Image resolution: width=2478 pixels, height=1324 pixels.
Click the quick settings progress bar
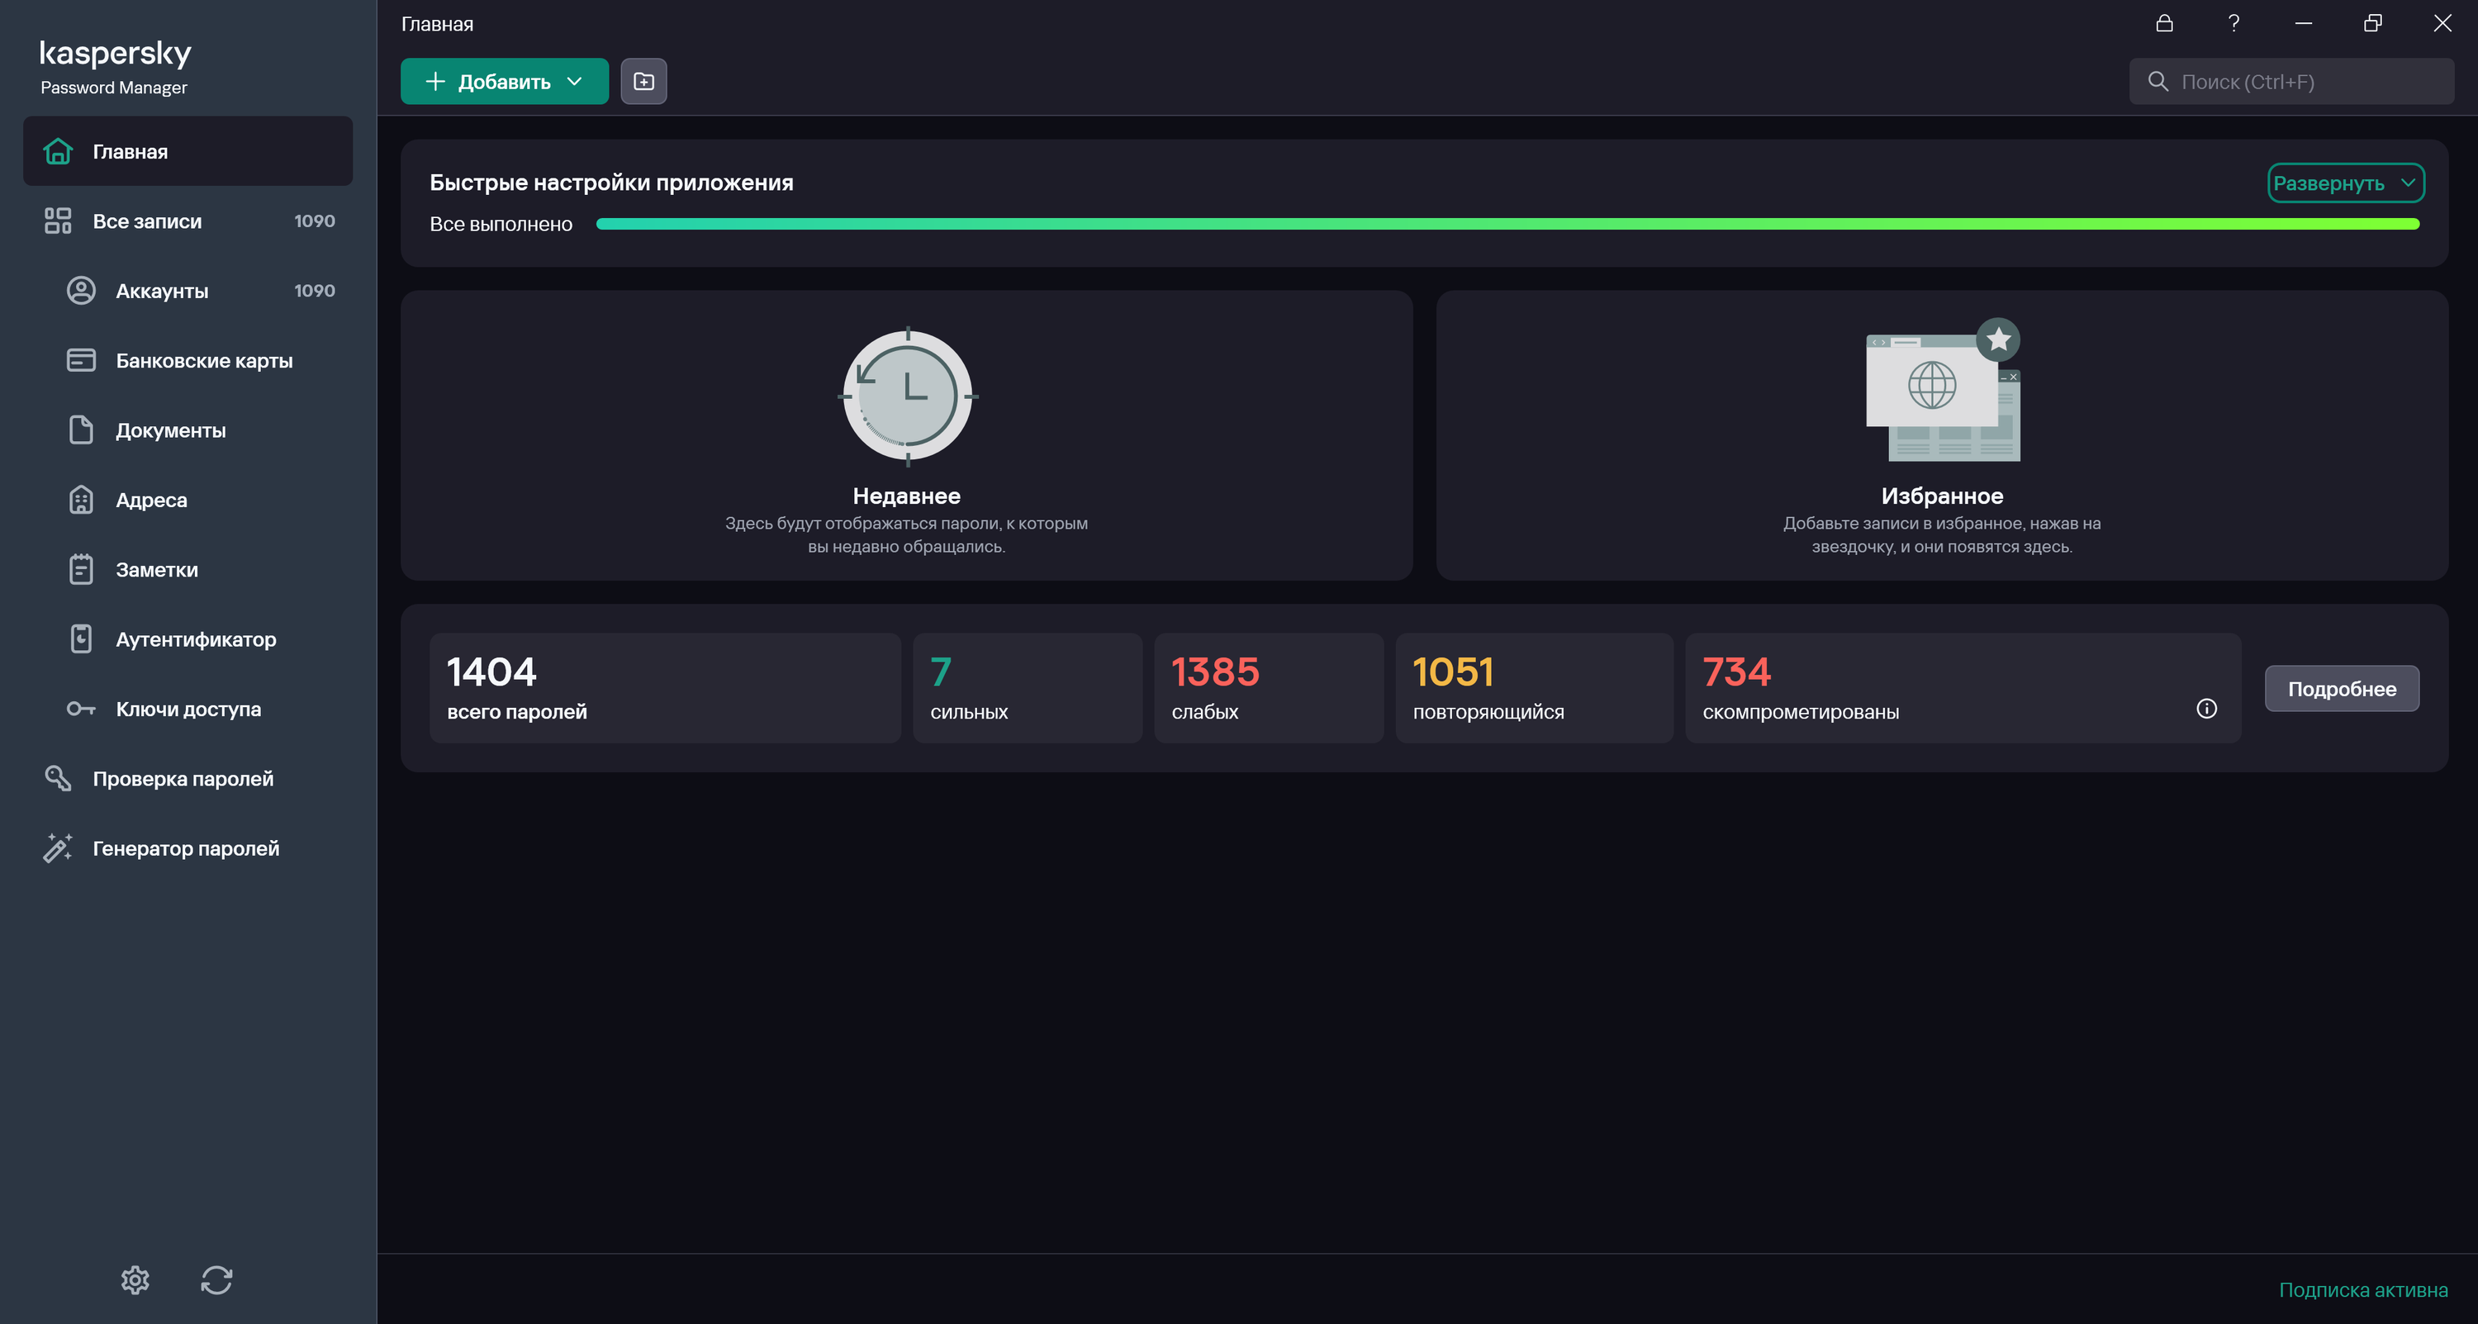coord(1507,224)
